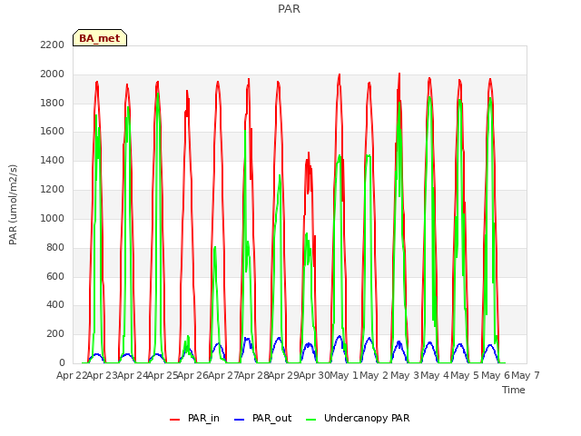The height and width of the screenshot is (436, 581).
Task: Click the reduced red PAR_in peak on Apr 29
Action: pos(309,153)
